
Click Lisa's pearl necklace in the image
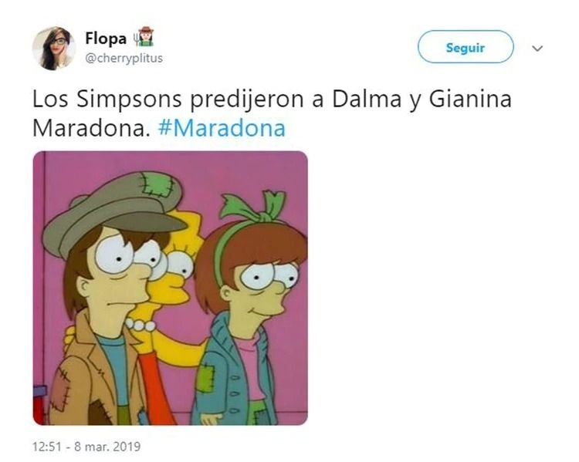tap(141, 325)
